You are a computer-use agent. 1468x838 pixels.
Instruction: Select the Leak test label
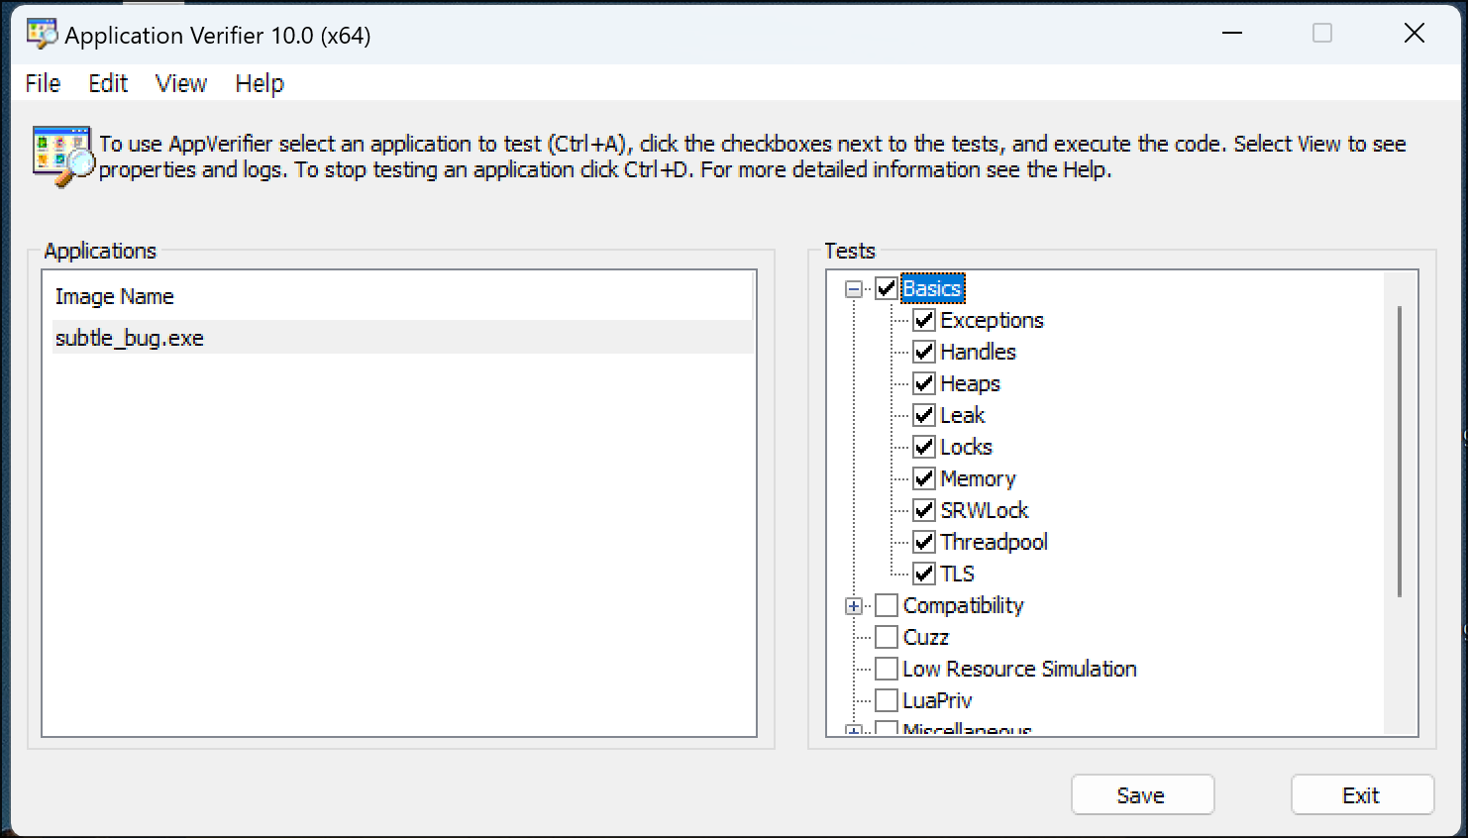(x=962, y=415)
